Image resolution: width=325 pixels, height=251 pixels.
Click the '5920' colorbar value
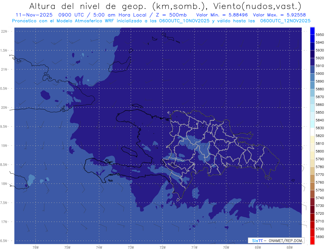pos(320,58)
